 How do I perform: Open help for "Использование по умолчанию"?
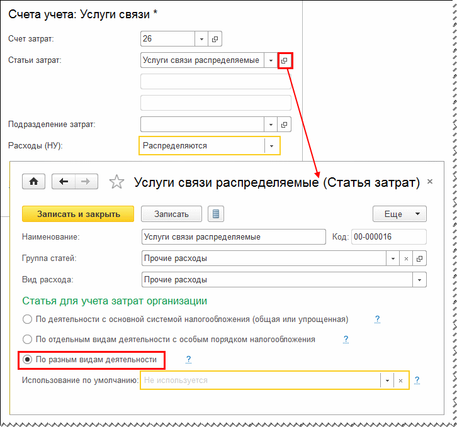(417, 380)
